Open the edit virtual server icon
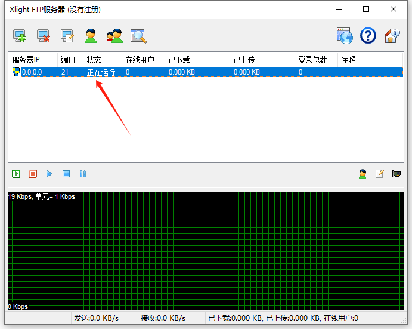The image size is (412, 329). pos(67,36)
